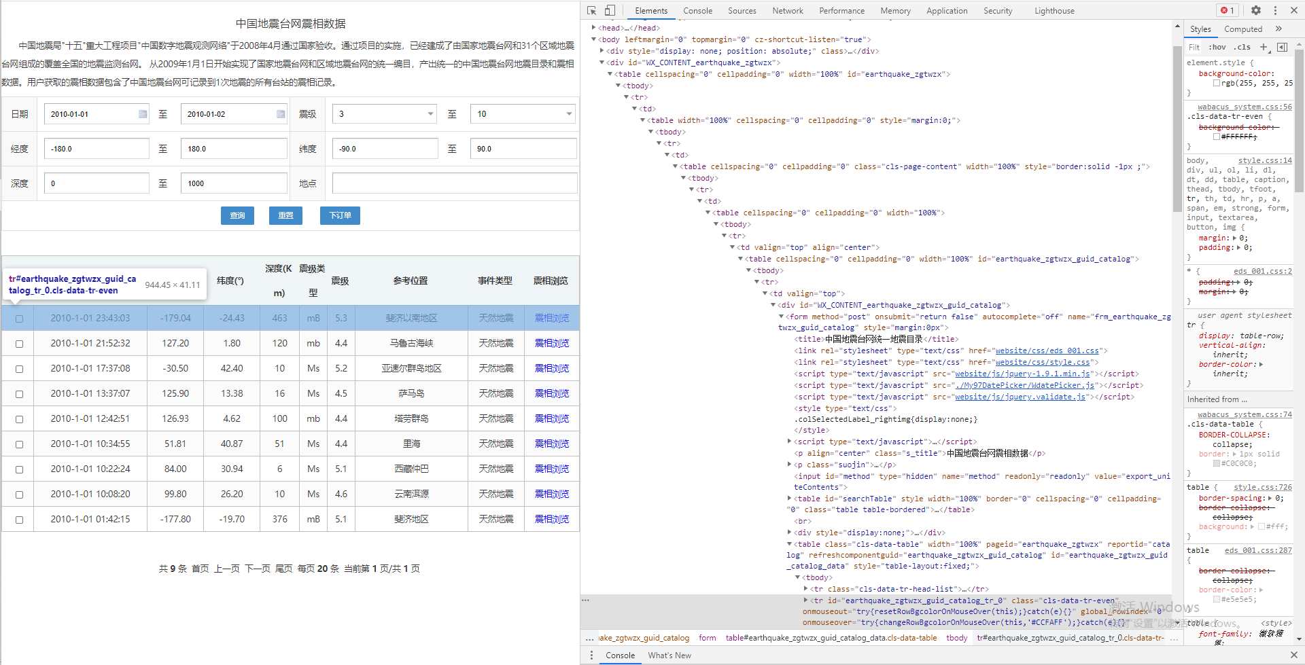Add a new style rule with plus icon
1305x665 pixels.
(1264, 47)
